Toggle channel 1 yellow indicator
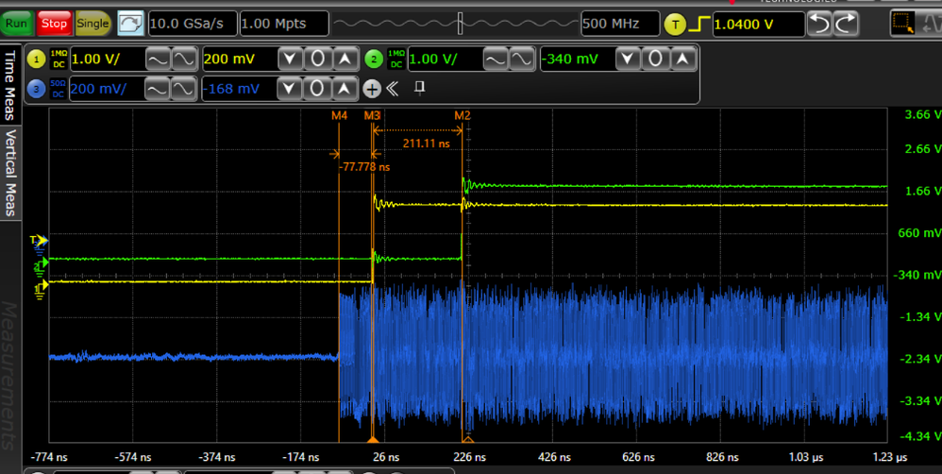This screenshot has height=474, width=942. [38, 59]
